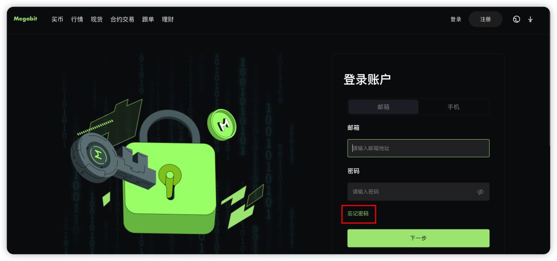Screen dimensions: 557x261
Task: Open the 行情 nav item
Action: pos(77,20)
